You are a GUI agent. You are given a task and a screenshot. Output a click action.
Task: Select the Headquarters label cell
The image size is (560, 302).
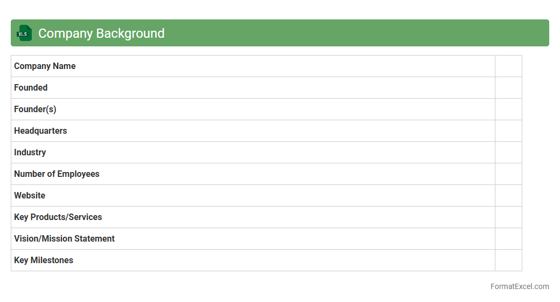click(40, 131)
